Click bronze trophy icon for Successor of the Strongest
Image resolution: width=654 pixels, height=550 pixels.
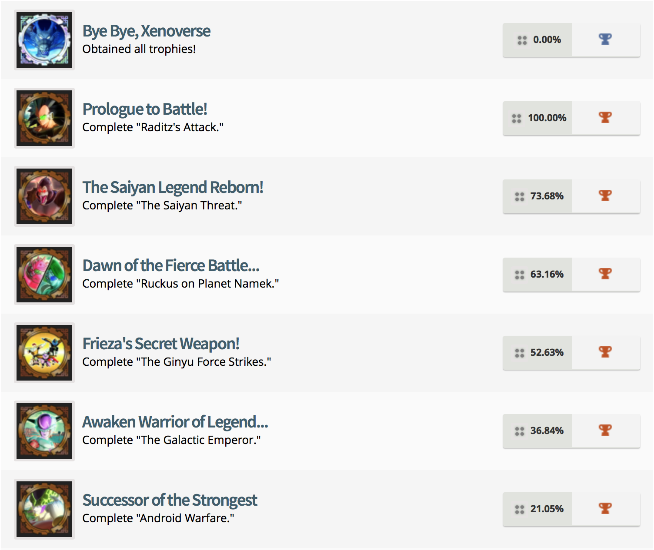click(x=605, y=509)
